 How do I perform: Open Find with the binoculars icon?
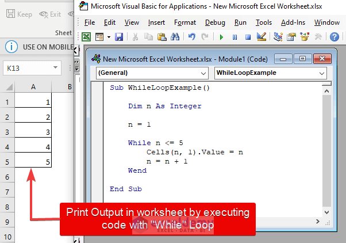175,37
